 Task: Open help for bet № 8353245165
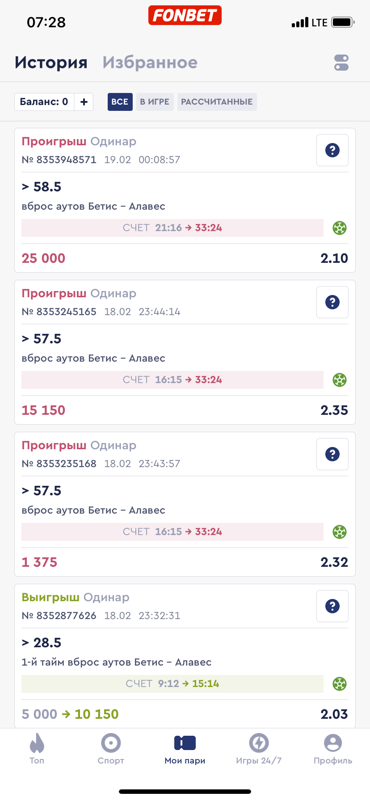click(332, 302)
